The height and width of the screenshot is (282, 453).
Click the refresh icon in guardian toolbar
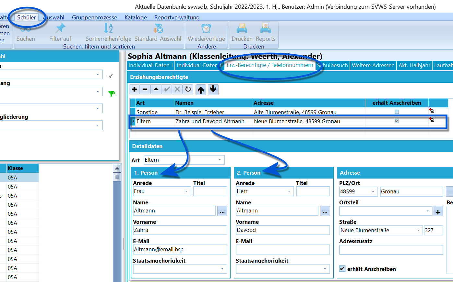click(188, 89)
